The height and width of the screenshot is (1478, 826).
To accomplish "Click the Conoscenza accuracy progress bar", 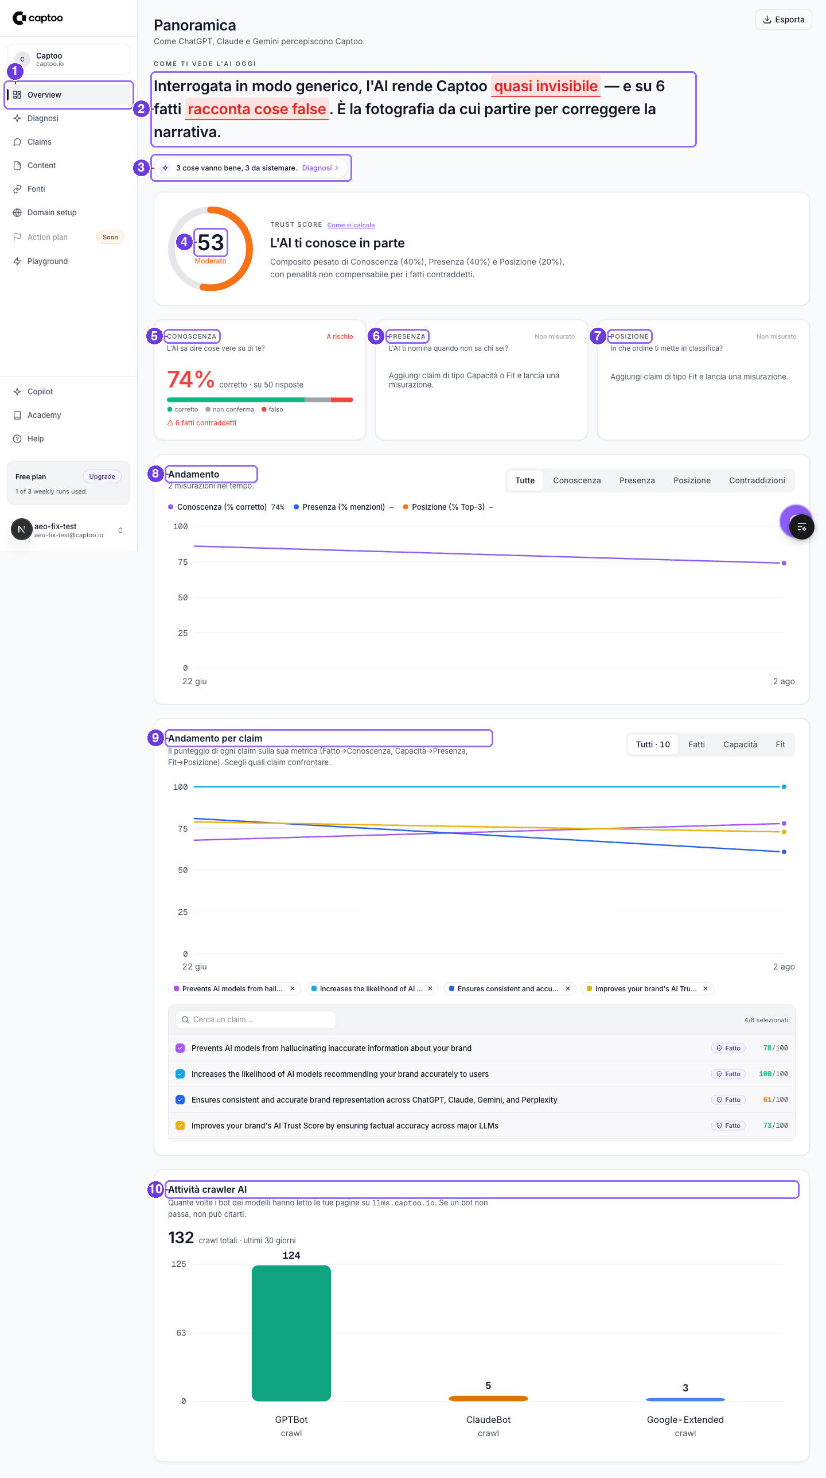I will point(260,399).
